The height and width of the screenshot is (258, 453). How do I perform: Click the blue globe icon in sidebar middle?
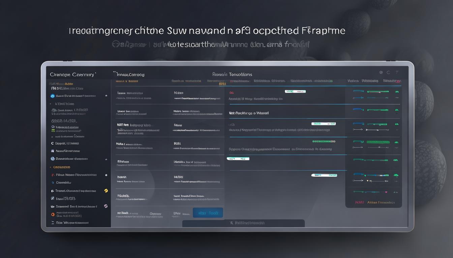pos(53,159)
